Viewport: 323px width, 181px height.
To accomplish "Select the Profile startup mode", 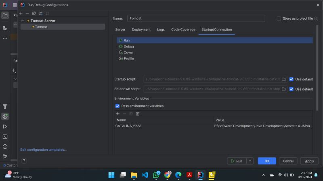I will (215, 58).
